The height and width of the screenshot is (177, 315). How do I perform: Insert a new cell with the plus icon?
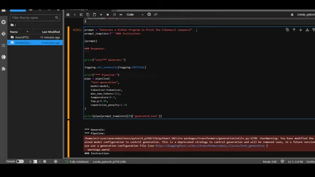click(74, 15)
